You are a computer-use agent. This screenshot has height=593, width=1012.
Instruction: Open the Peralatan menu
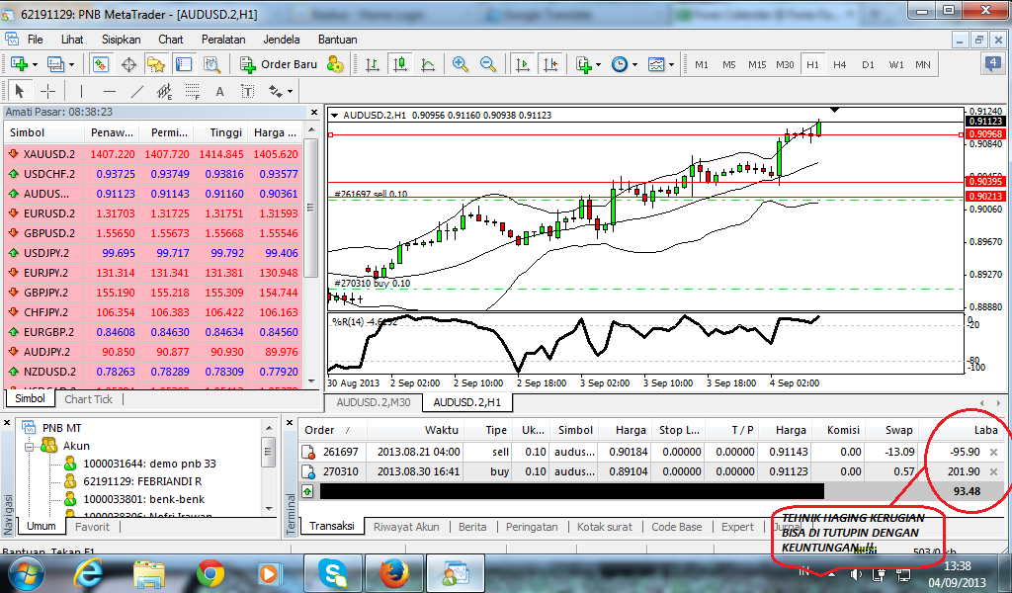click(x=223, y=40)
